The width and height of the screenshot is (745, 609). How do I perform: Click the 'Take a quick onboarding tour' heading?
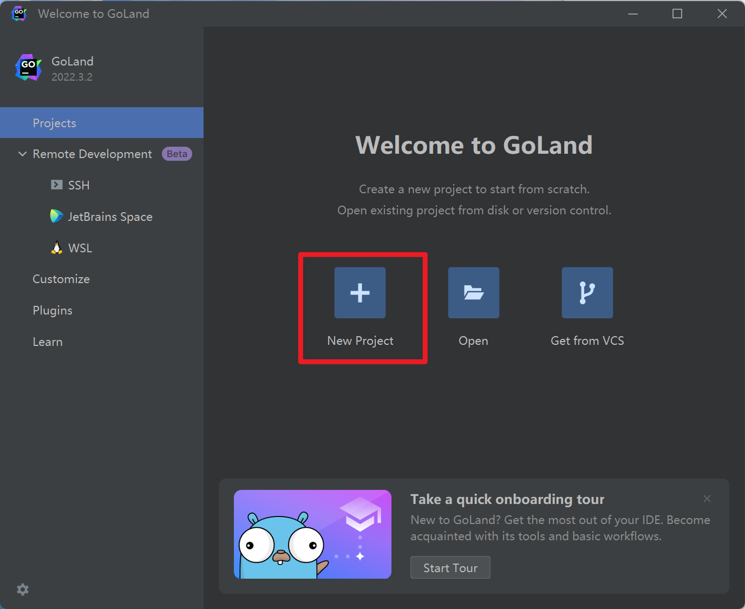click(507, 499)
